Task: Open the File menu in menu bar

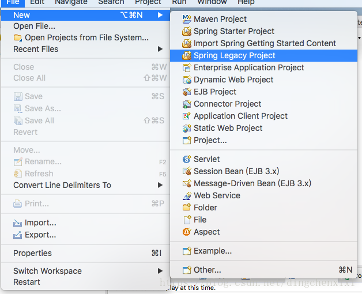Action: point(13,2)
